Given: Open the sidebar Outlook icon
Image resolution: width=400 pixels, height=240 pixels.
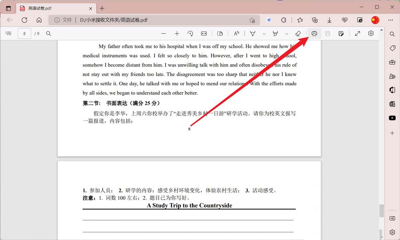Looking at the screenshot, I should [392, 104].
